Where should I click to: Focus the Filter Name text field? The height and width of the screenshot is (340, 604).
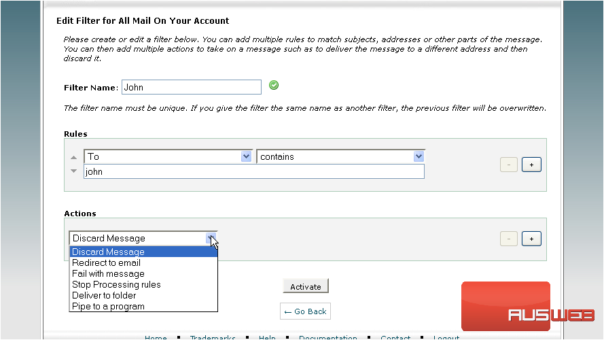click(x=191, y=87)
